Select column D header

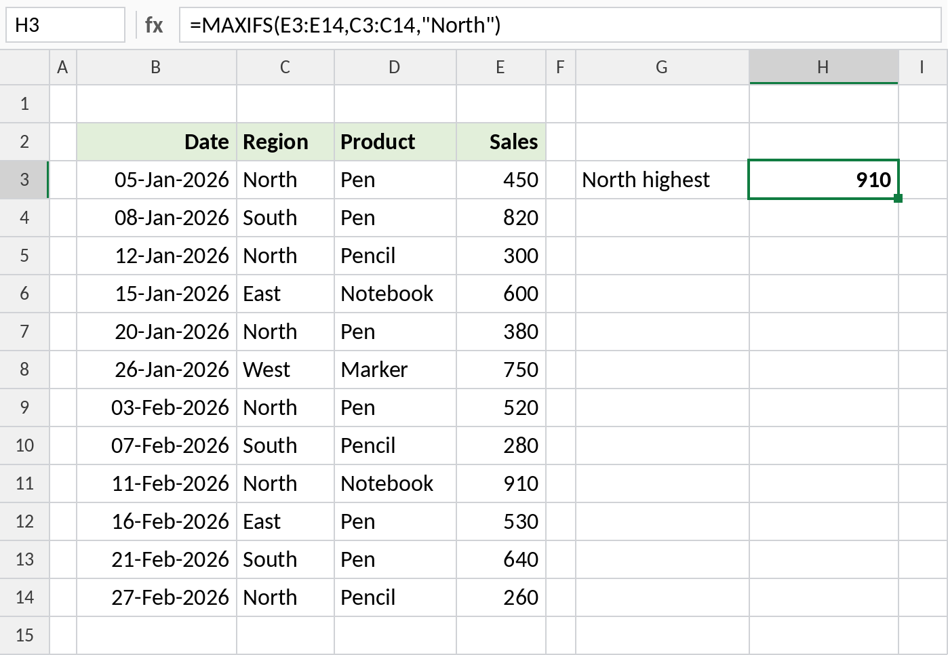395,67
